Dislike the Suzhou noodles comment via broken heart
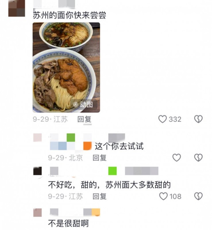Viewport: 212px width, 230px height. point(198,119)
